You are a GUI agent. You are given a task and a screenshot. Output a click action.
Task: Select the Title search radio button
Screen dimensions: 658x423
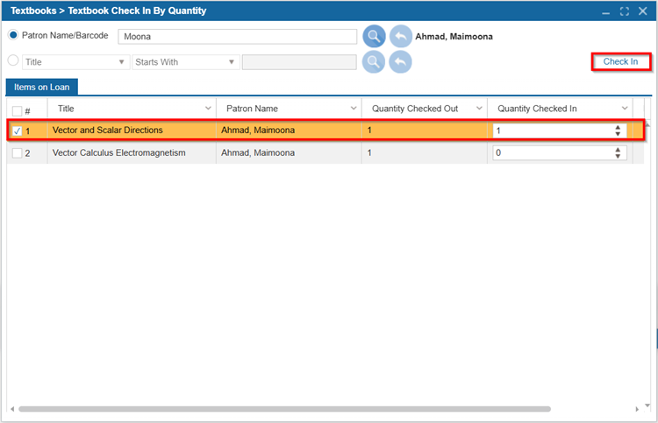tap(13, 60)
